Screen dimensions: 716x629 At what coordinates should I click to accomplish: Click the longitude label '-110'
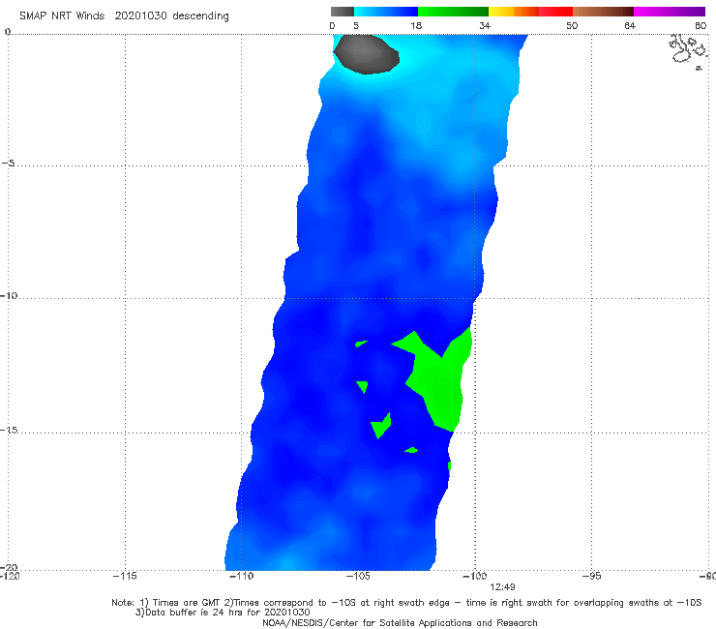(x=242, y=576)
